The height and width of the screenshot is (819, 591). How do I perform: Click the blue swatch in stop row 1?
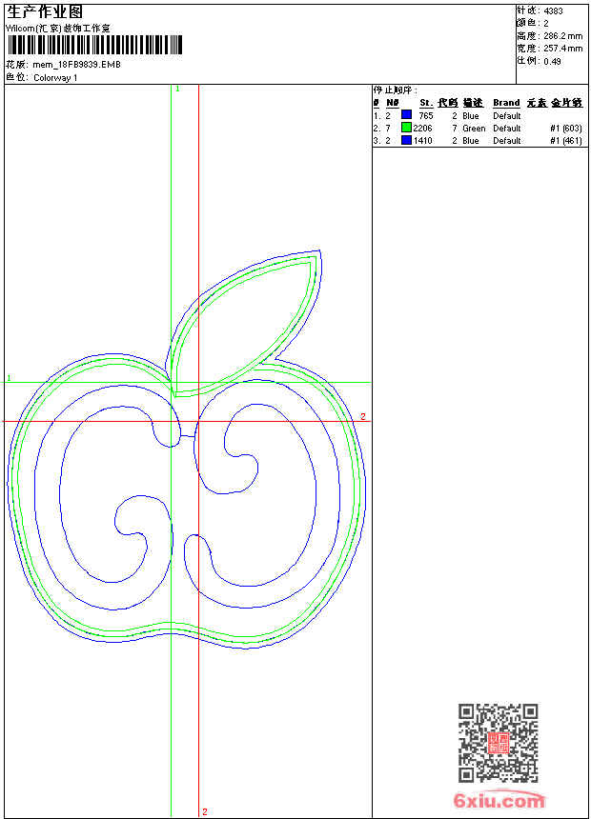coord(406,115)
